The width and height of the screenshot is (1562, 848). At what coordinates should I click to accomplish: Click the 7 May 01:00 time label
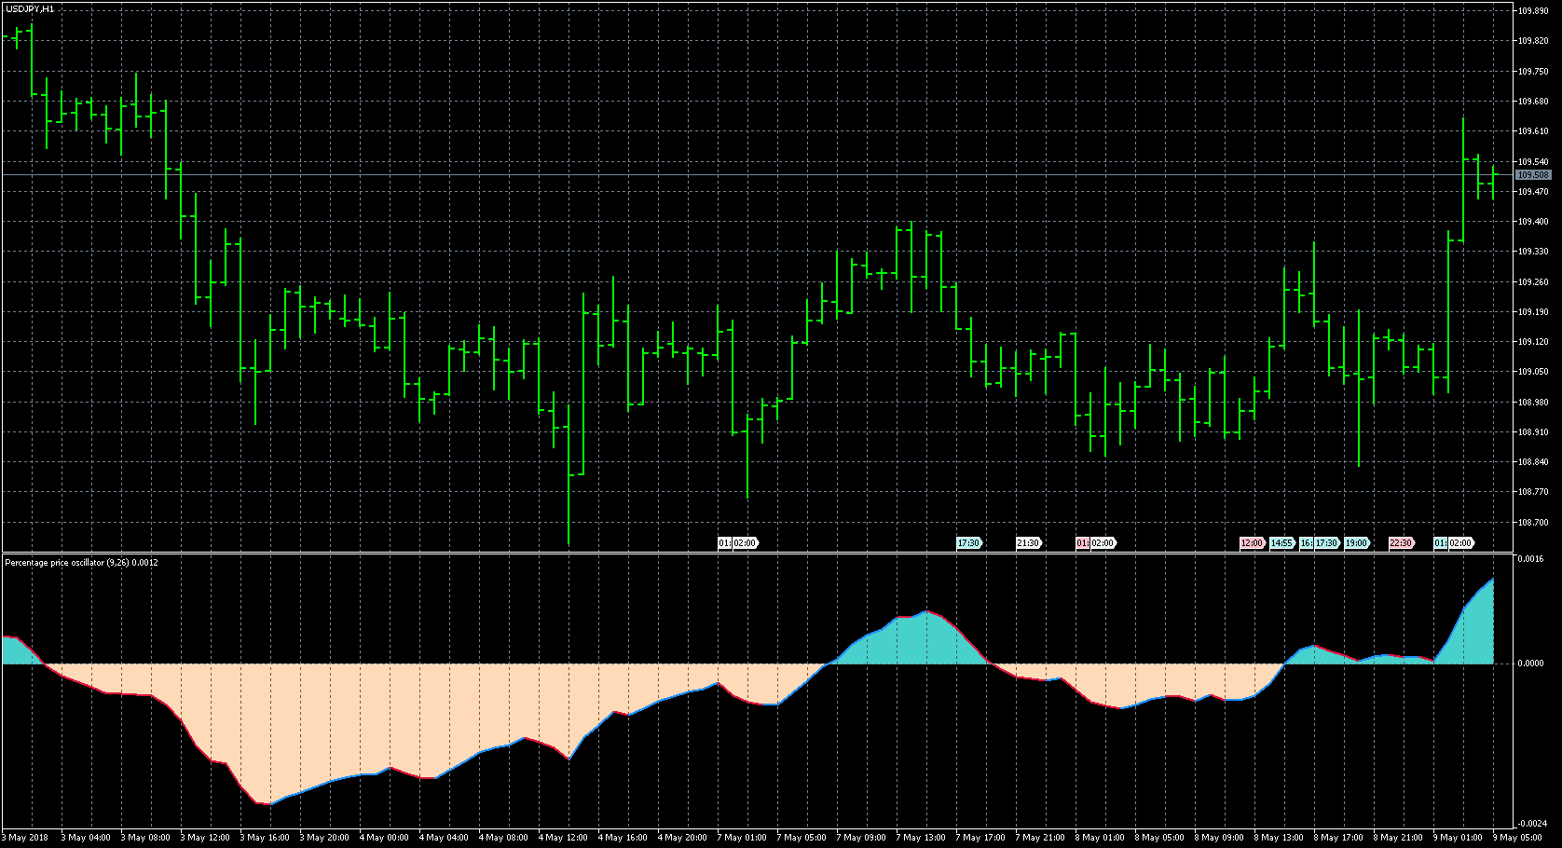[742, 838]
